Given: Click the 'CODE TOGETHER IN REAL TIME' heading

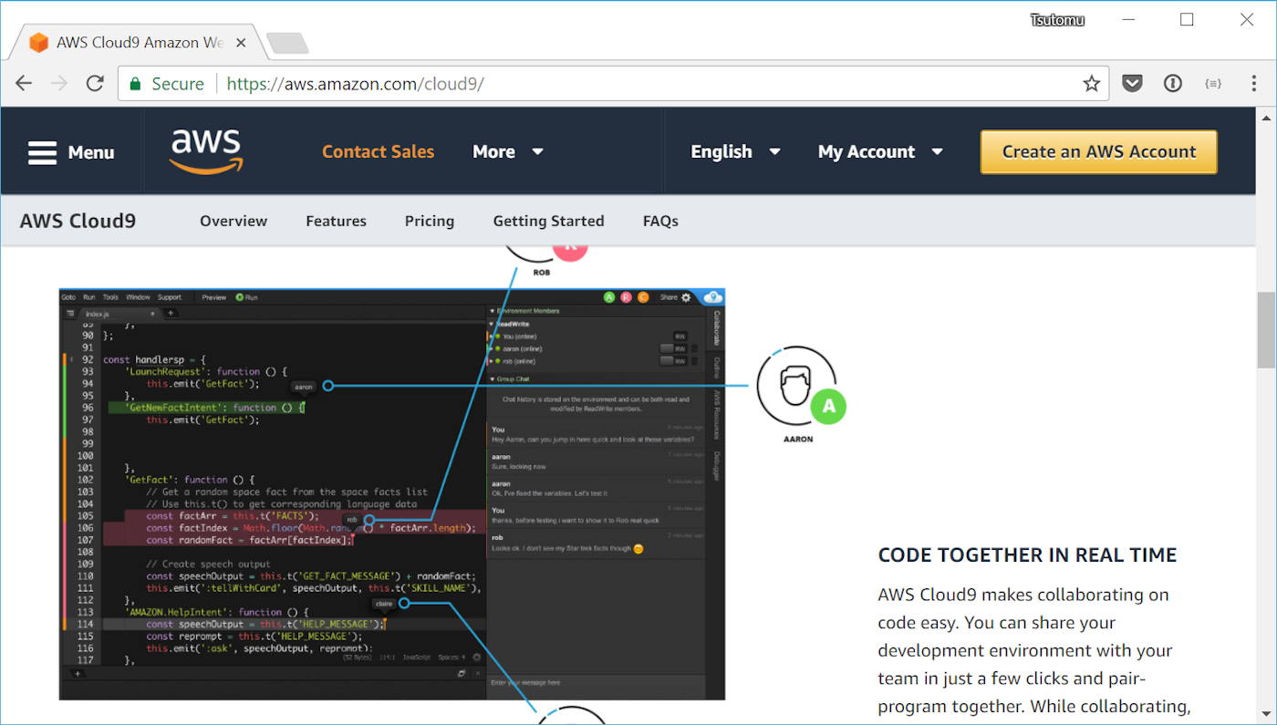Looking at the screenshot, I should point(1027,554).
